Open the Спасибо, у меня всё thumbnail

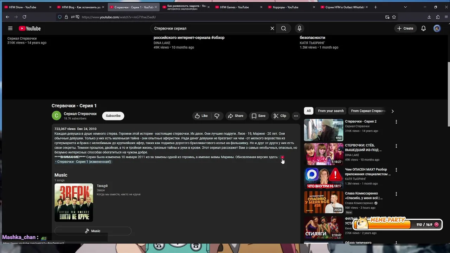point(323,202)
